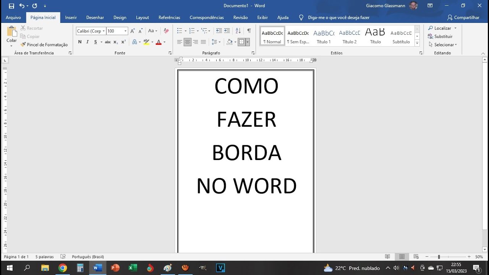Click Localizar in the Editando group

tap(439, 28)
